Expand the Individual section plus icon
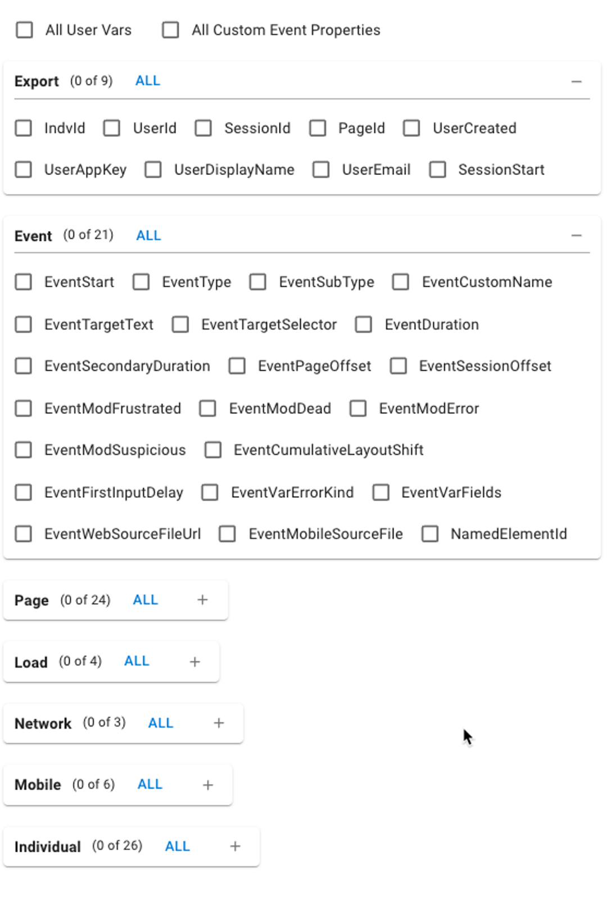This screenshot has width=615, height=900. [235, 847]
